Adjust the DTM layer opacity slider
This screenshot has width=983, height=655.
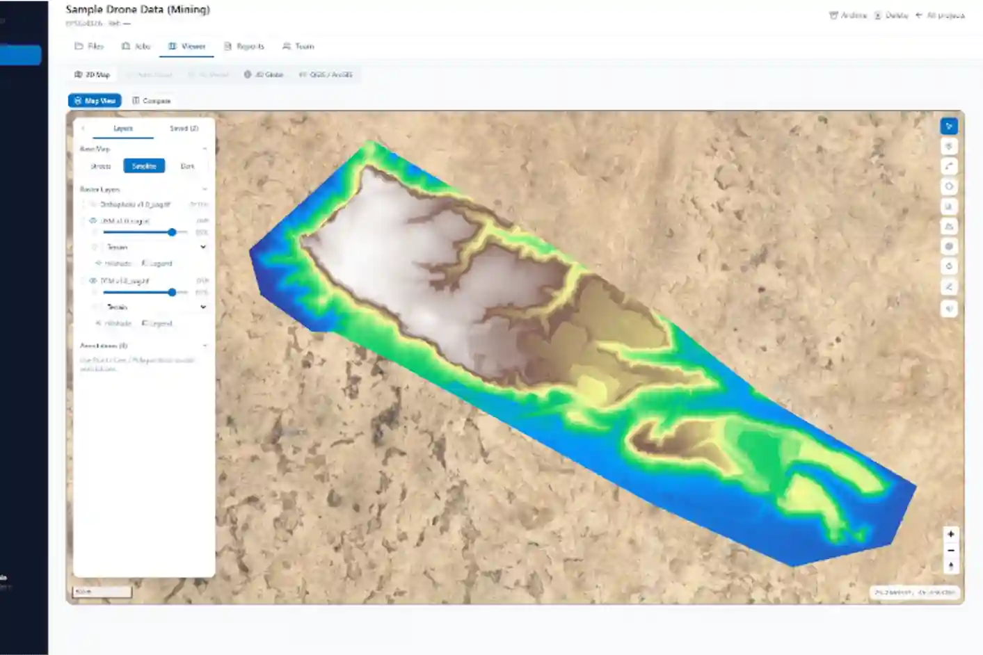pos(145,292)
